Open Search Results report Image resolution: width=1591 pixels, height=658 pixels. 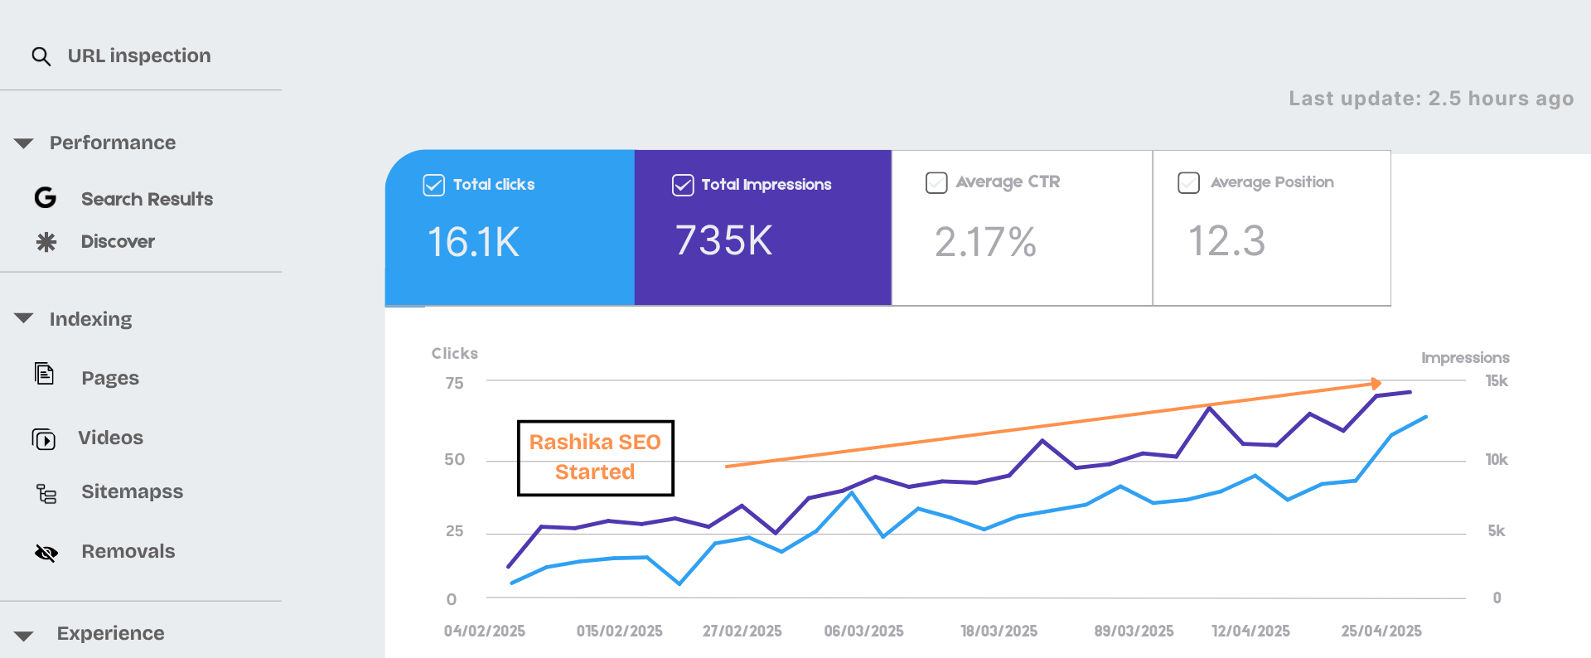pyautogui.click(x=147, y=199)
